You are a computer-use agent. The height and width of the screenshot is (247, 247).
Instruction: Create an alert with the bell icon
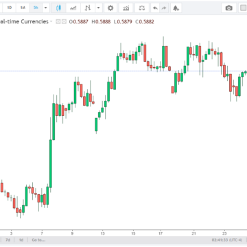tap(176, 8)
